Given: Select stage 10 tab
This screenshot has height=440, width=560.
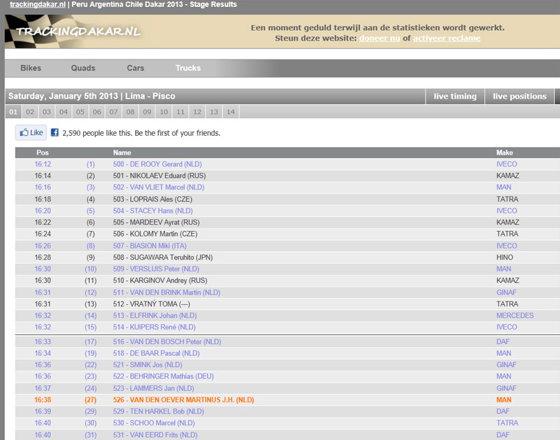Looking at the screenshot, I should 164,112.
